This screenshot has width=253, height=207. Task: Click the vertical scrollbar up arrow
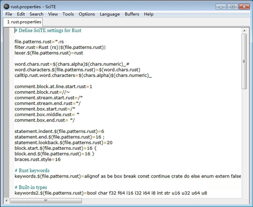click(x=244, y=31)
